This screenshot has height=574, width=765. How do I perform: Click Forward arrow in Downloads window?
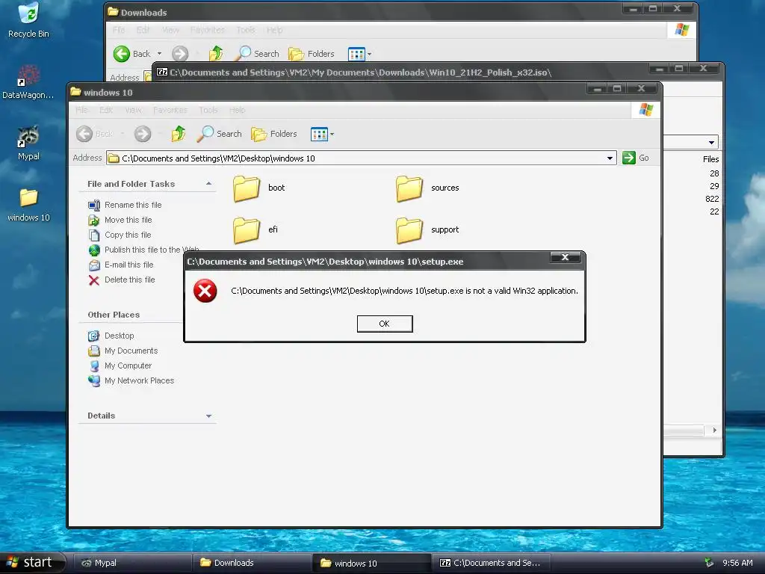tap(180, 54)
